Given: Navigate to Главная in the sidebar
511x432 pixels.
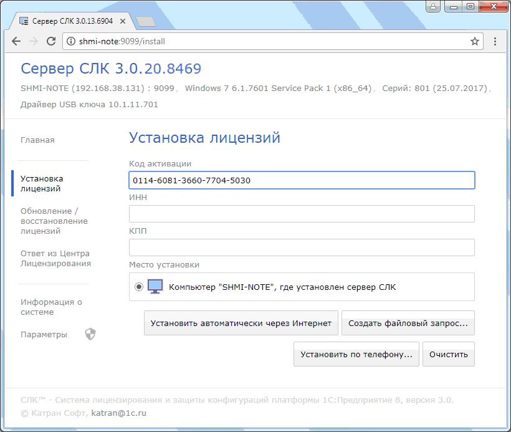Looking at the screenshot, I should pos(37,140).
